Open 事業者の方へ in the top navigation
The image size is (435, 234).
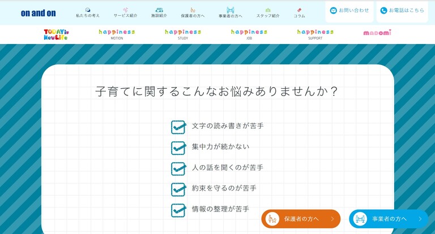point(231,12)
